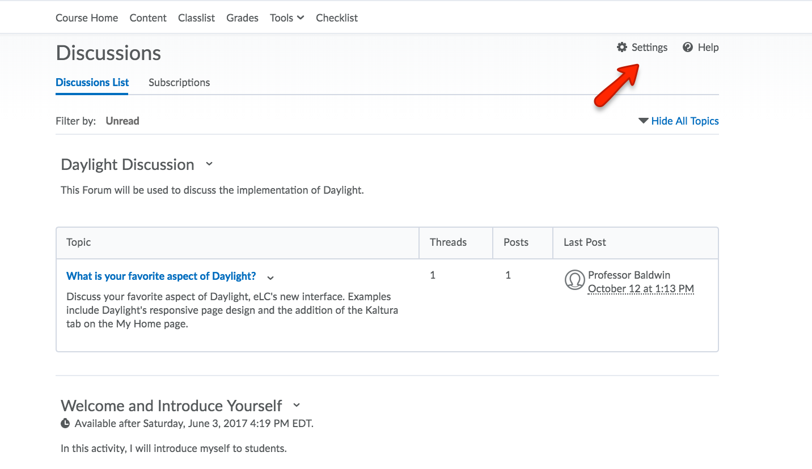Click the Help text label
The height and width of the screenshot is (469, 812).
708,47
